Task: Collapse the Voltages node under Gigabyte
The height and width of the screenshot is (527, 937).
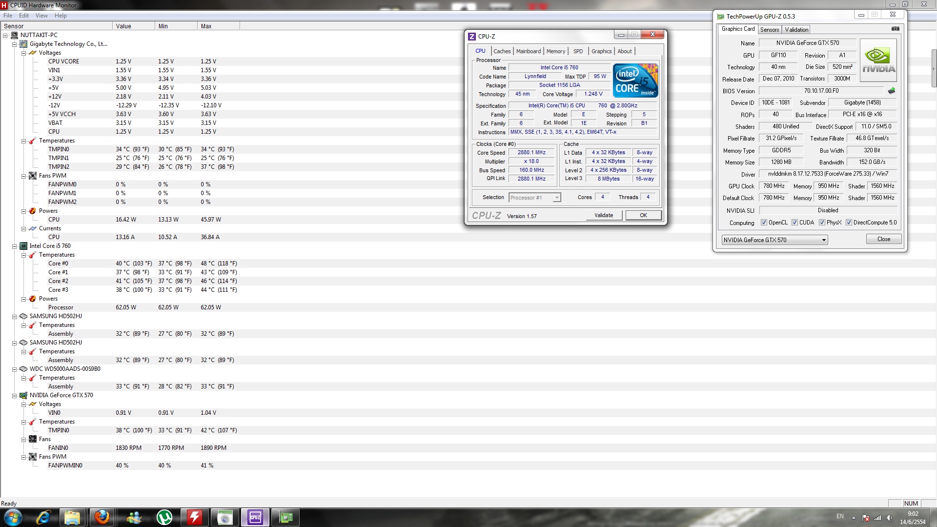Action: [23, 53]
